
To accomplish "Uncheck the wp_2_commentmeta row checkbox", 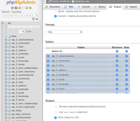I will pos(48,56).
